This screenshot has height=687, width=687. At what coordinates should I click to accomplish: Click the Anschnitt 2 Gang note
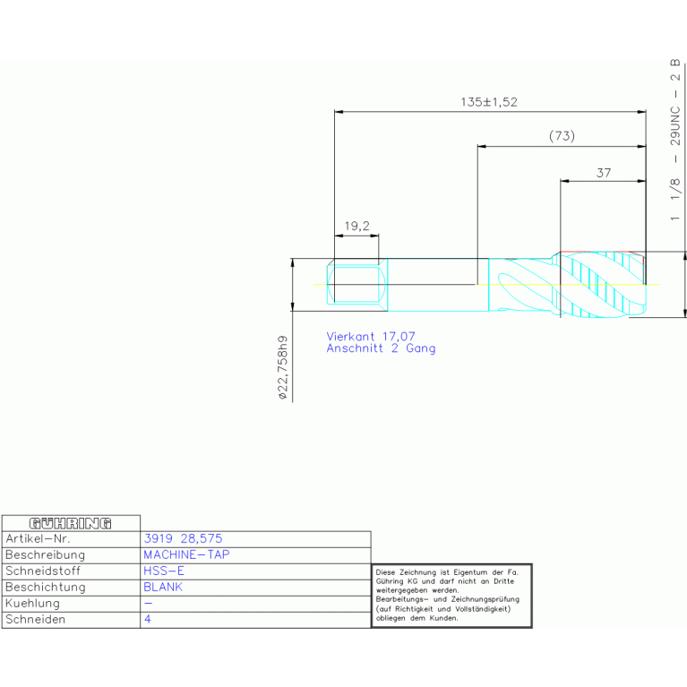[381, 348]
